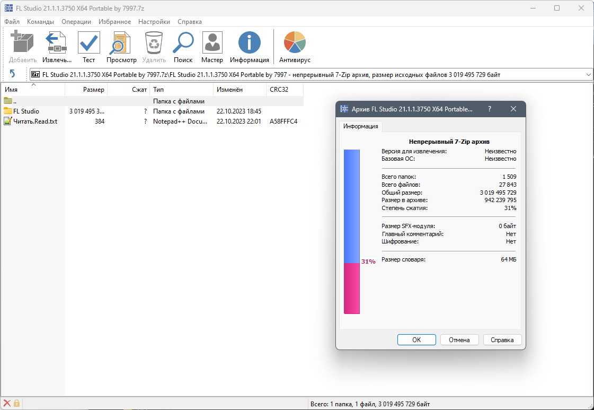Image resolution: width=594 pixels, height=410 pixels.
Task: Click Всего папок value 1 509
Action: click(x=509, y=177)
